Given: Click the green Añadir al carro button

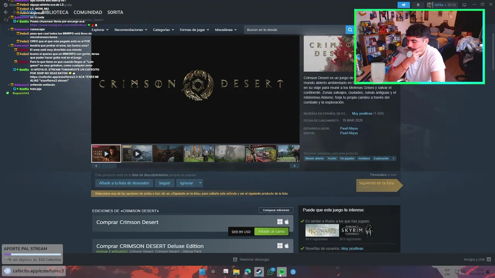Looking at the screenshot, I should (271, 231).
